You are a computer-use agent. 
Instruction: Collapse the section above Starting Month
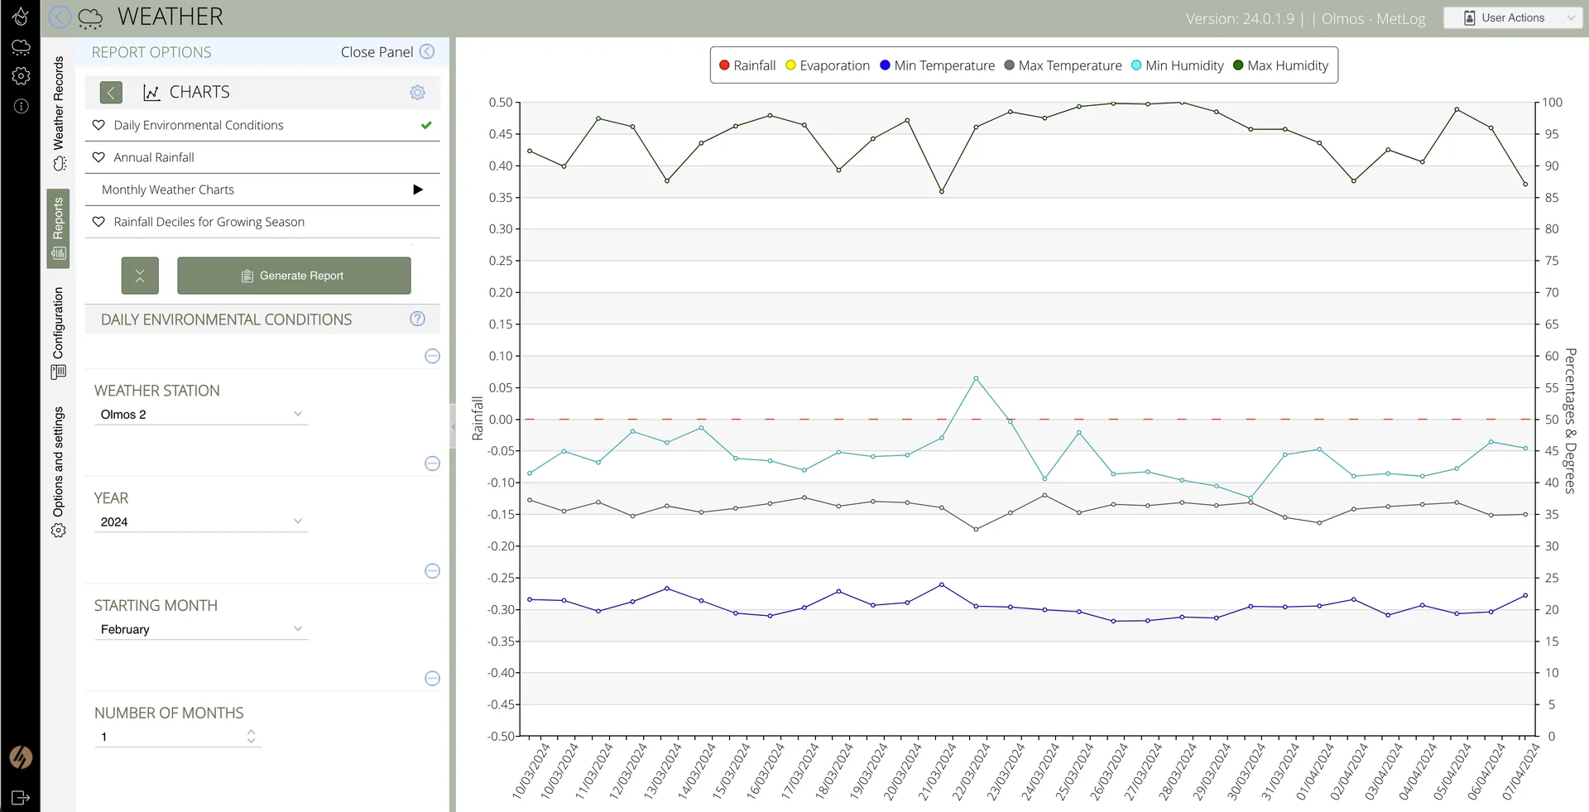pos(432,571)
